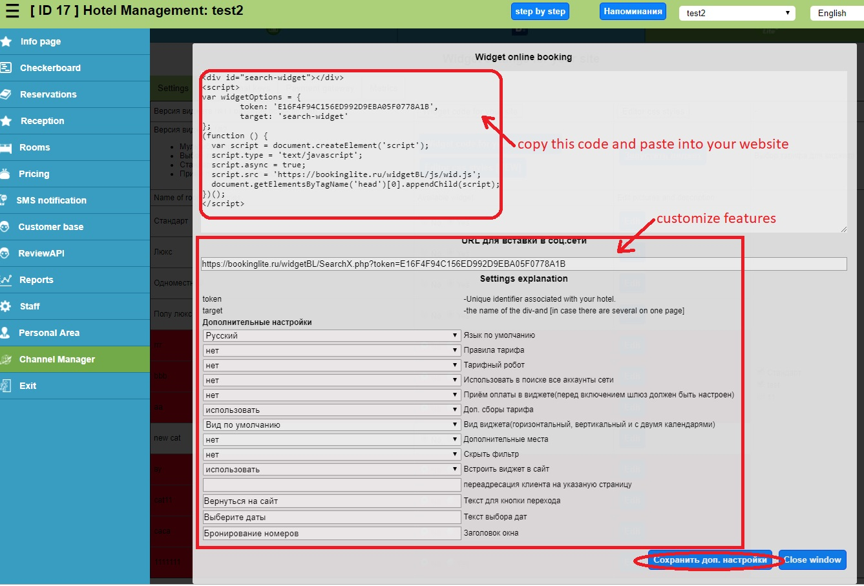Viewport: 864px width, 586px height.
Task: Click the Close window button
Action: [812, 560]
